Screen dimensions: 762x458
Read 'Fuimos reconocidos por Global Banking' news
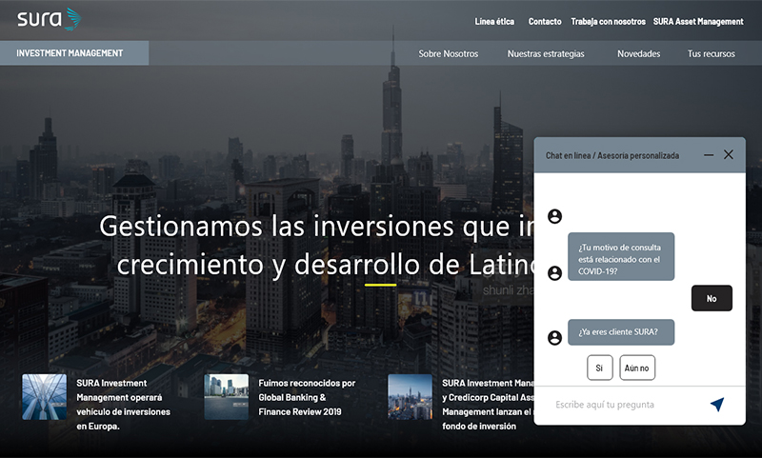click(x=307, y=397)
